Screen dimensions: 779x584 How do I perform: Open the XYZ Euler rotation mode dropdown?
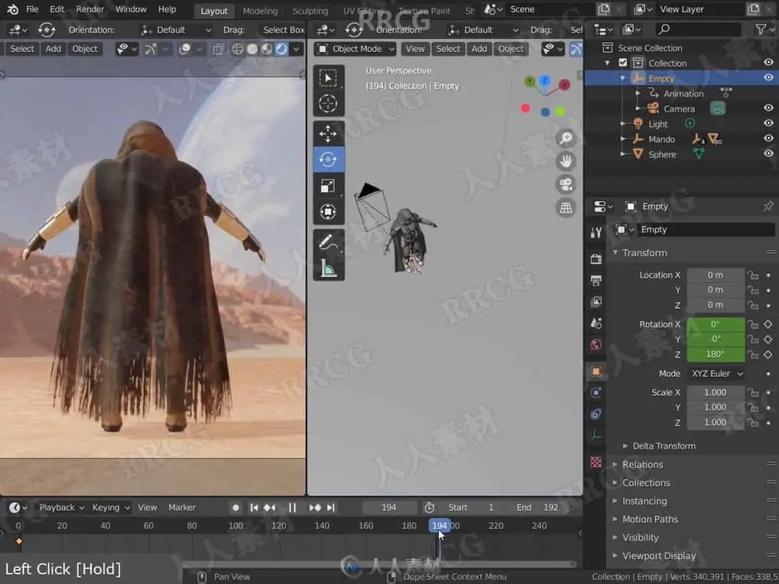pos(716,374)
